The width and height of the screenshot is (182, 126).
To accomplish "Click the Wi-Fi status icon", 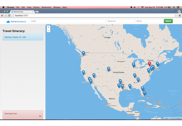I will (x=142, y=7).
